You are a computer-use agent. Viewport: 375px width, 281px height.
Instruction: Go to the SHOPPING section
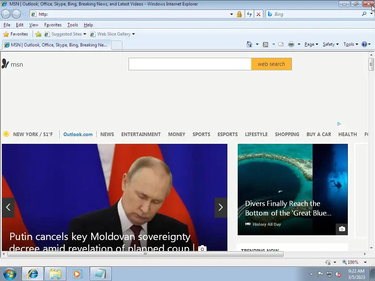(287, 134)
